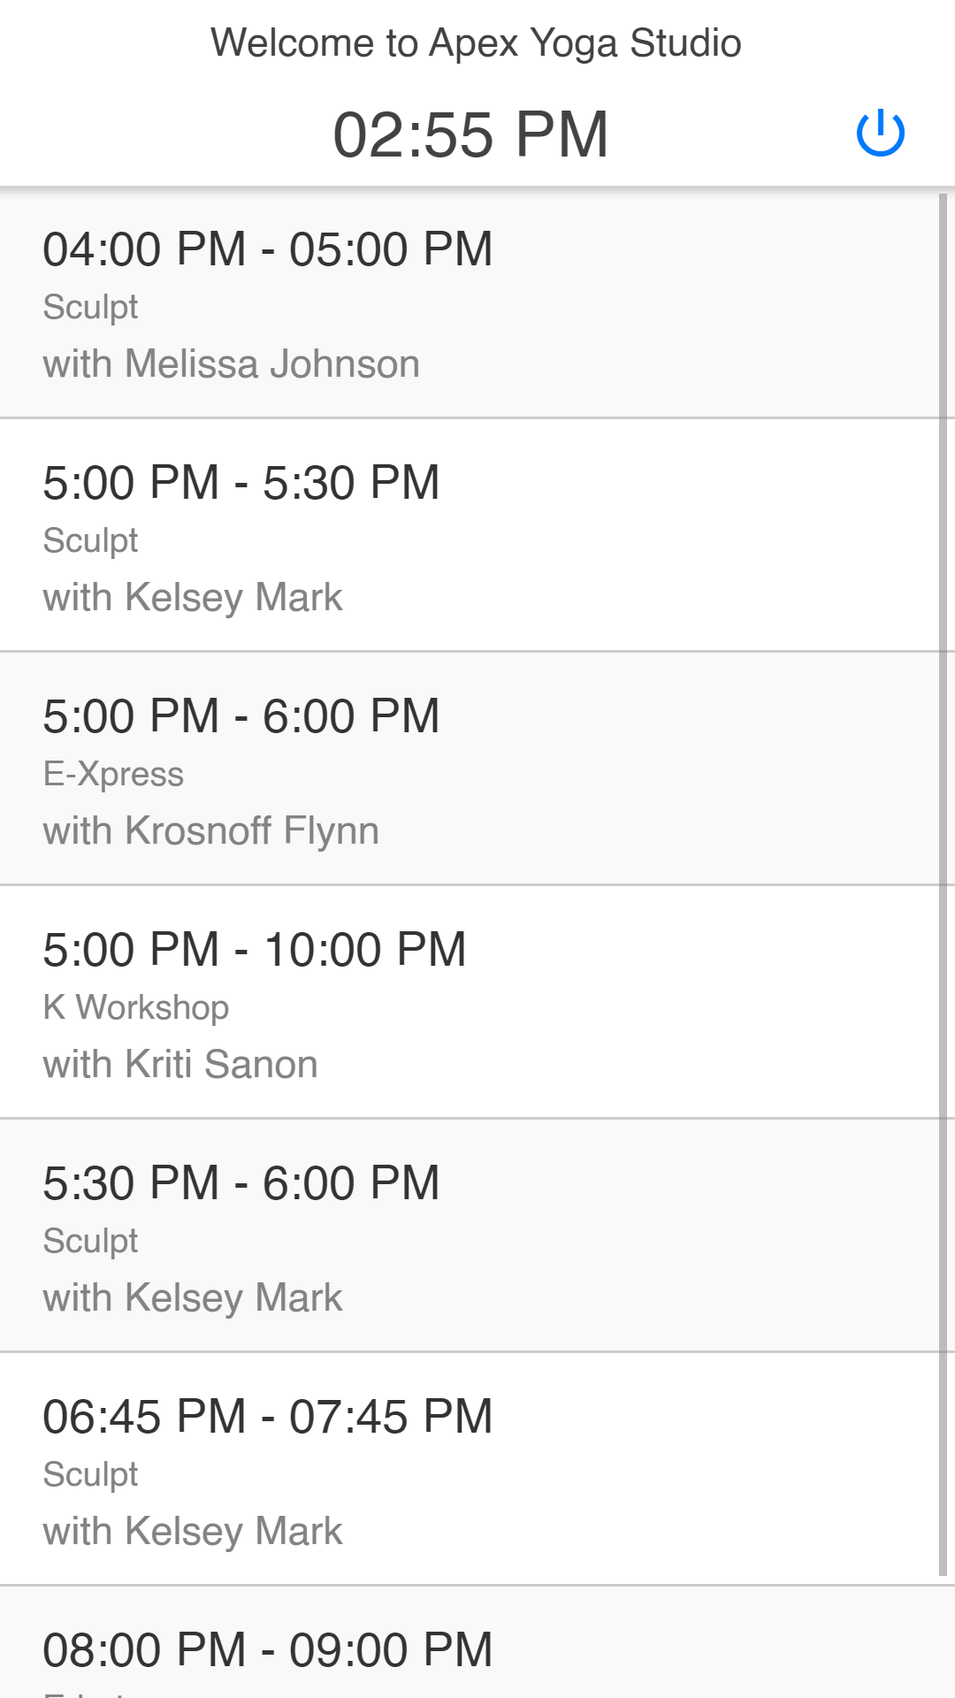The height and width of the screenshot is (1698, 955).
Task: Click the 02:55 PM clock display
Action: pos(470,135)
